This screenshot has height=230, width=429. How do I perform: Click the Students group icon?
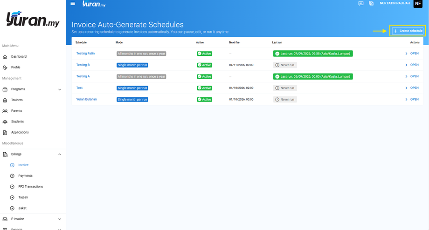[x=5, y=122]
